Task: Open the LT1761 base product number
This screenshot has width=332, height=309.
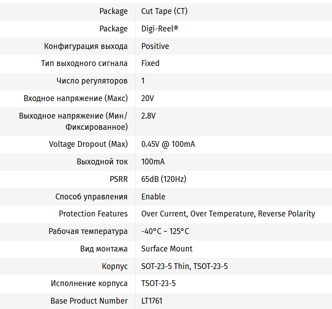Action: 152,301
